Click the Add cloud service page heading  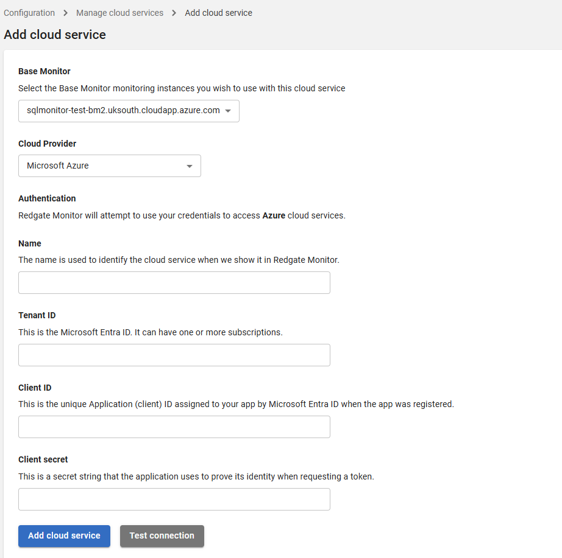(x=55, y=35)
